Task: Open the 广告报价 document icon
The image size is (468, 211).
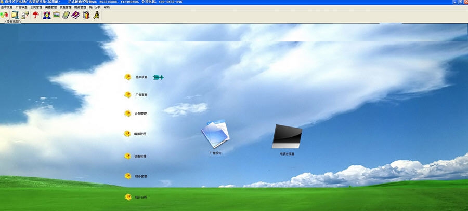Action: [x=215, y=137]
